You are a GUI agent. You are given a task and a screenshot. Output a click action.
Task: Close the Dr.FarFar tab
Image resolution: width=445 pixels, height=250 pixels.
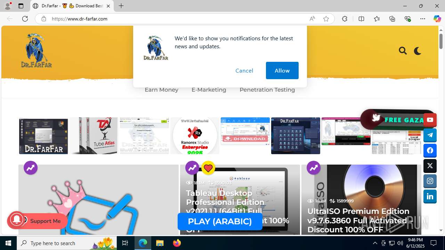[108, 6]
